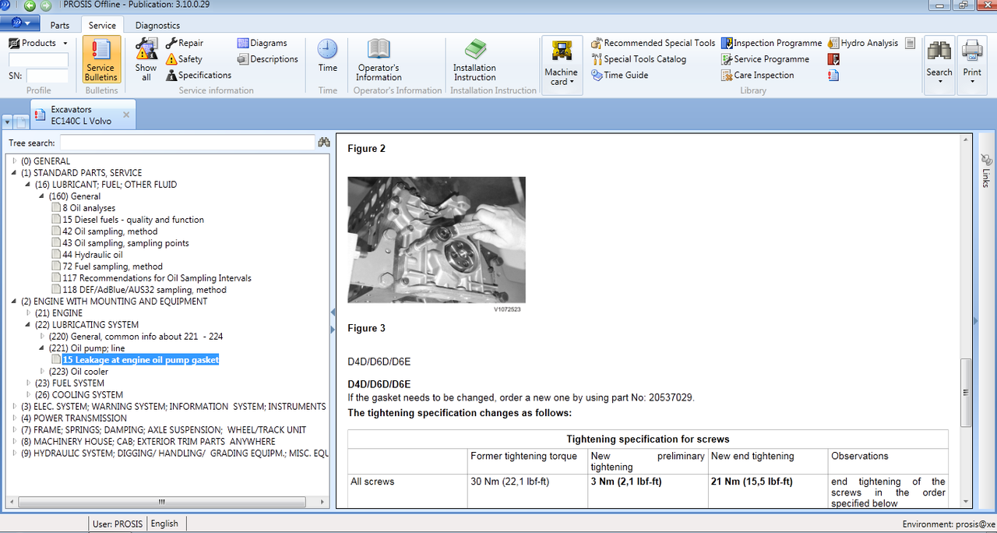The image size is (997, 533).
Task: Open the Machine card dropdown
Action: click(561, 65)
